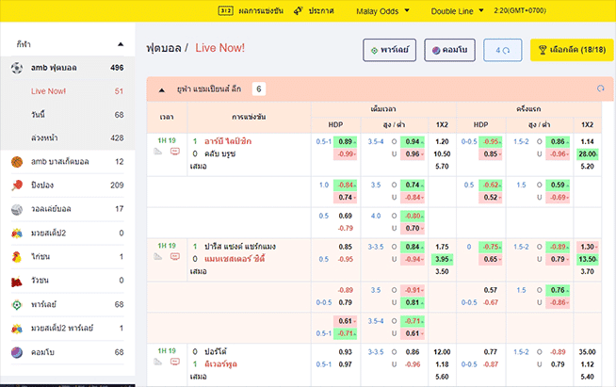This screenshot has width=616, height=387.
Task: Open live chat icon for Porto match
Action: coord(175,362)
